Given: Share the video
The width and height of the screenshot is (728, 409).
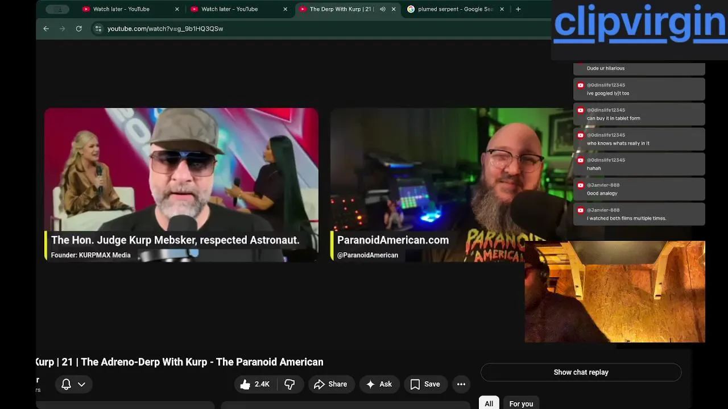Looking at the screenshot, I should tap(330, 385).
